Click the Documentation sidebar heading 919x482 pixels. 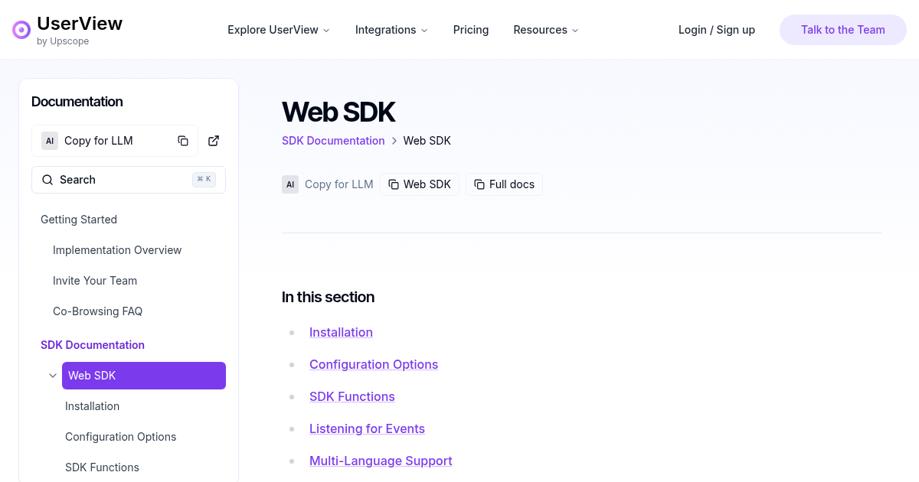click(77, 102)
